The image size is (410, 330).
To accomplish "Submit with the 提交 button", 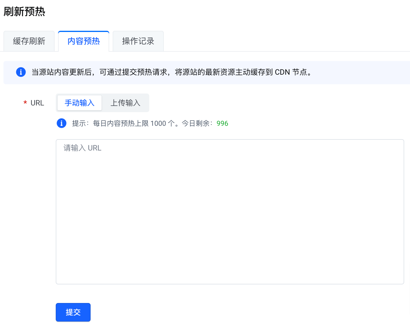I will 73,312.
